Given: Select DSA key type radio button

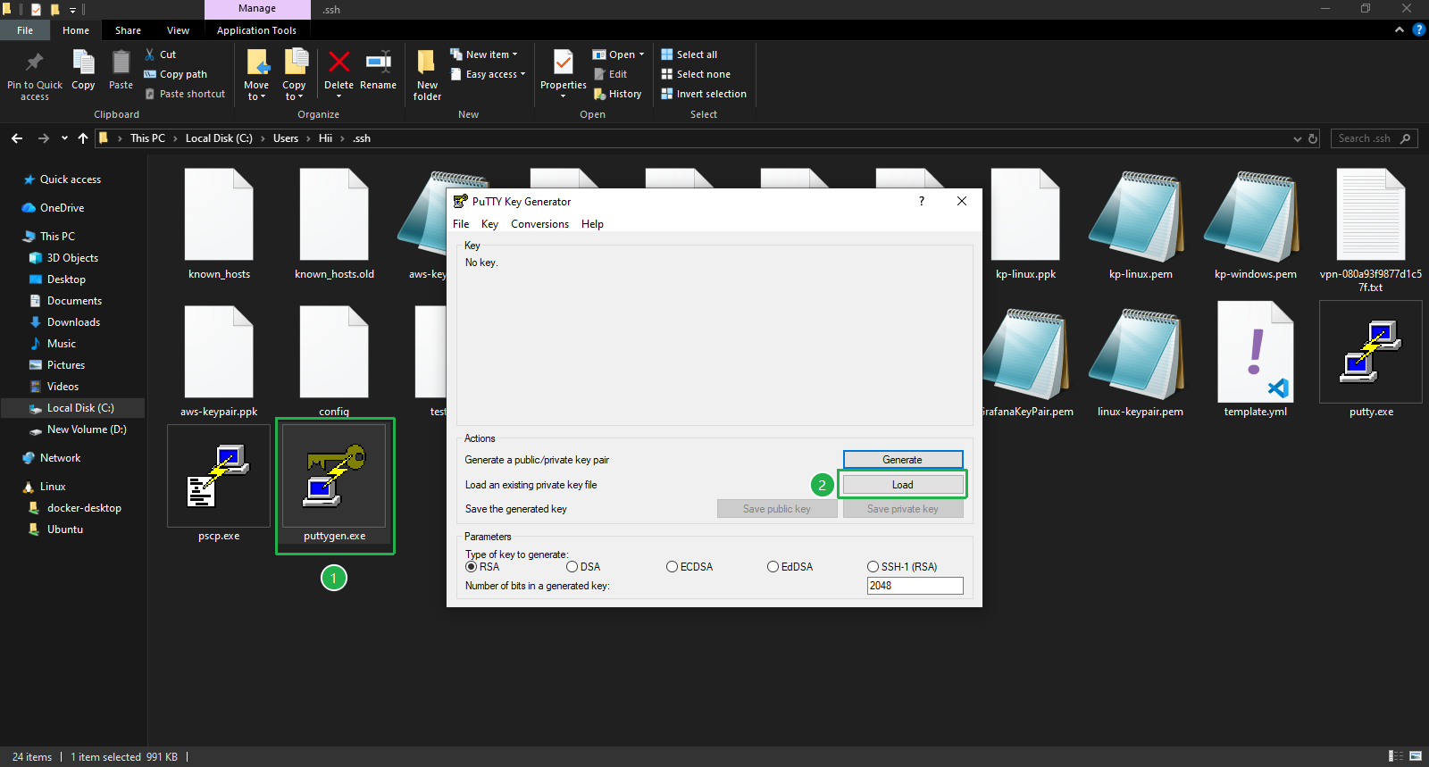Looking at the screenshot, I should pos(572,567).
